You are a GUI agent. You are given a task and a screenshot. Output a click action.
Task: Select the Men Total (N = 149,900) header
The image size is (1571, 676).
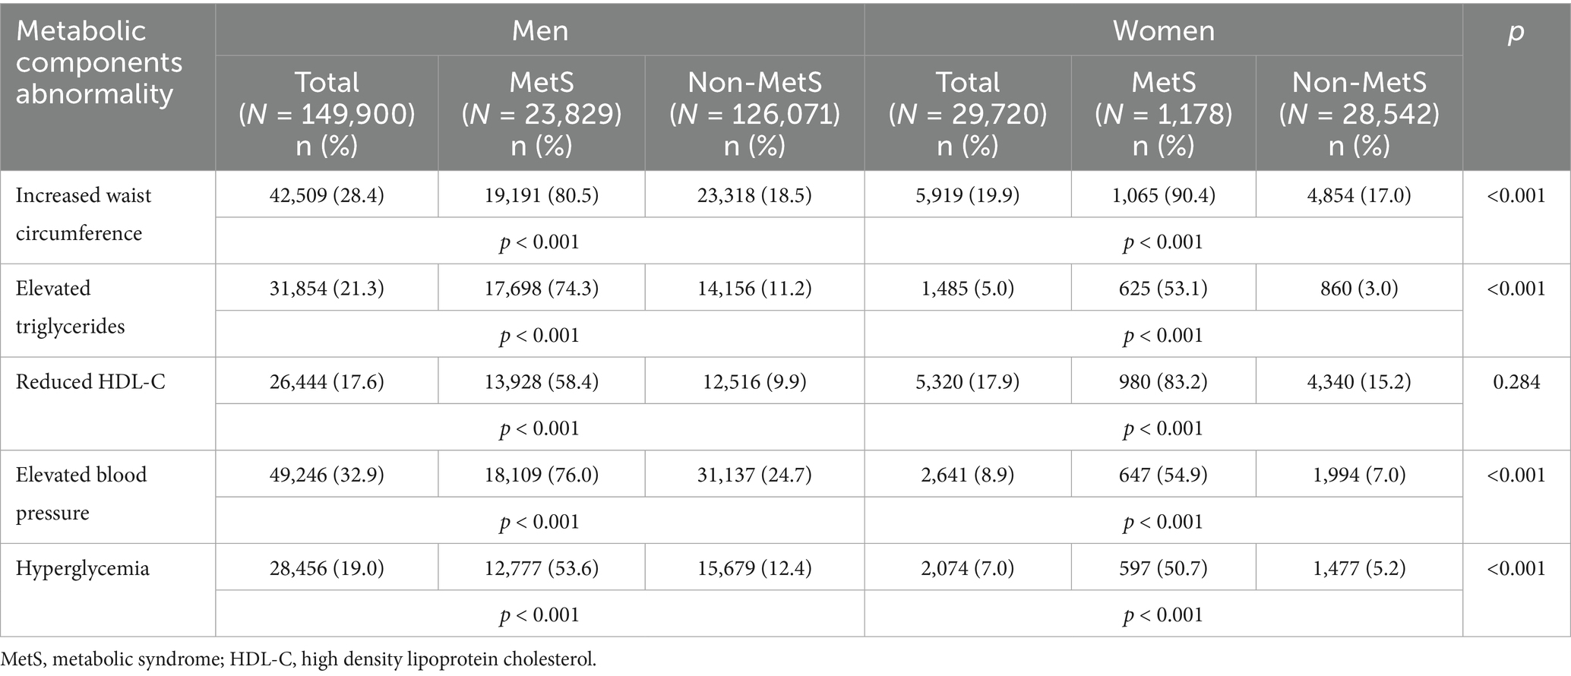[327, 113]
